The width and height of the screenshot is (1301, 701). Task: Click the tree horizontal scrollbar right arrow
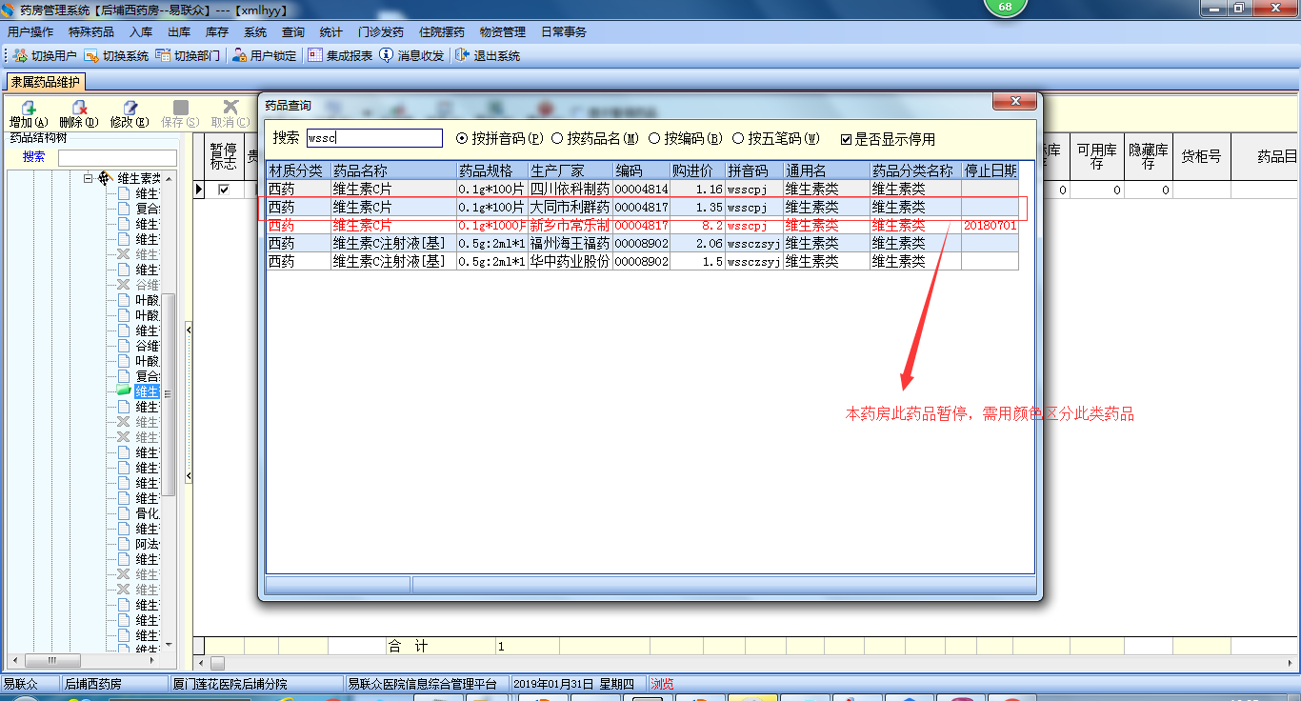click(154, 661)
